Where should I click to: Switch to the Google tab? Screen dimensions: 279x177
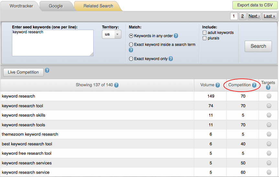pos(56,6)
